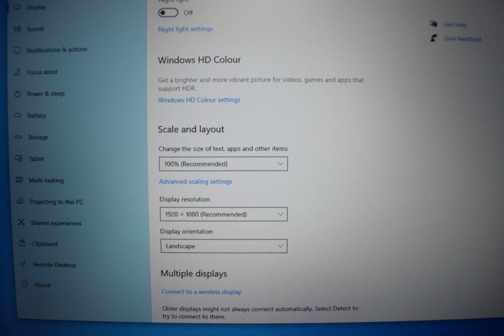Viewport: 504px width, 336px height.
Task: Open the Display resolution dropdown
Action: pos(224,214)
